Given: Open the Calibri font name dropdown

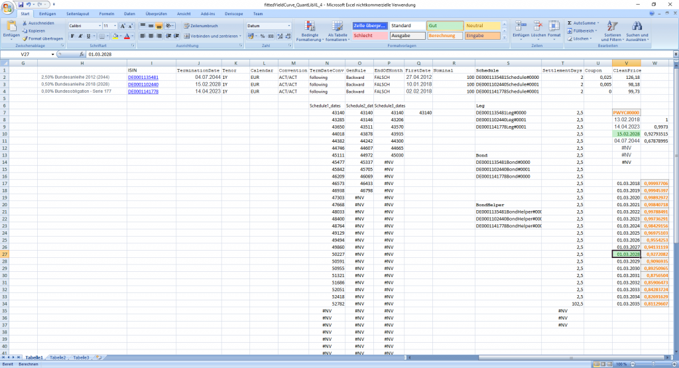Looking at the screenshot, I should tap(97, 25).
